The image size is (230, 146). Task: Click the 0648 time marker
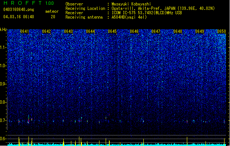pyautogui.click(x=178, y=31)
